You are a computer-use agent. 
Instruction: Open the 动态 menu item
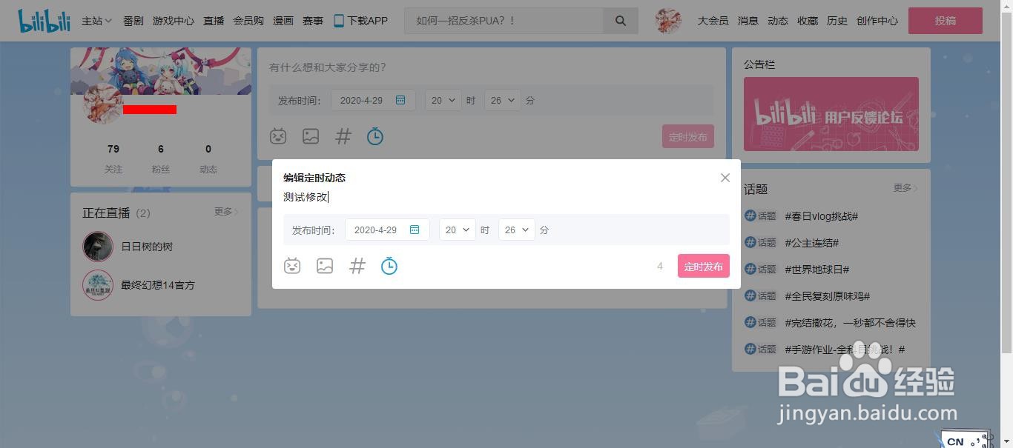776,21
